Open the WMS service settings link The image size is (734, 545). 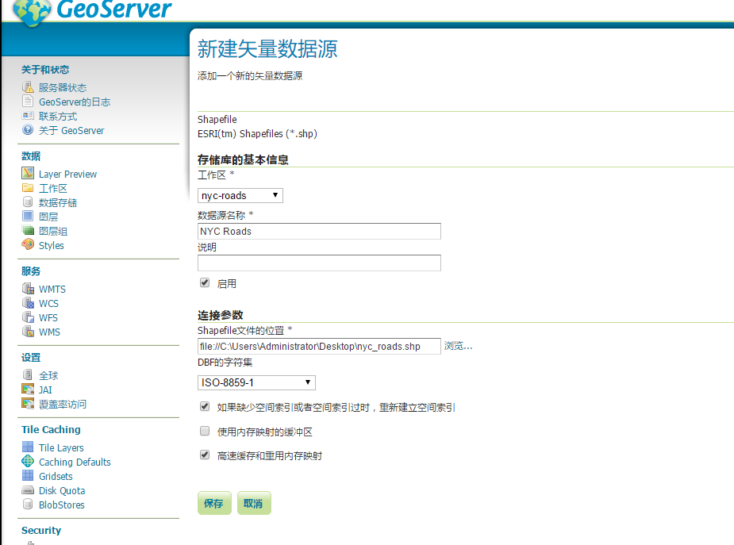coord(50,332)
